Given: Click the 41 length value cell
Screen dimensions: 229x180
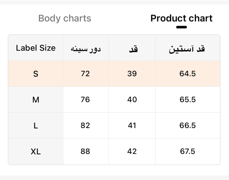Looking at the screenshot, I should [132, 126].
